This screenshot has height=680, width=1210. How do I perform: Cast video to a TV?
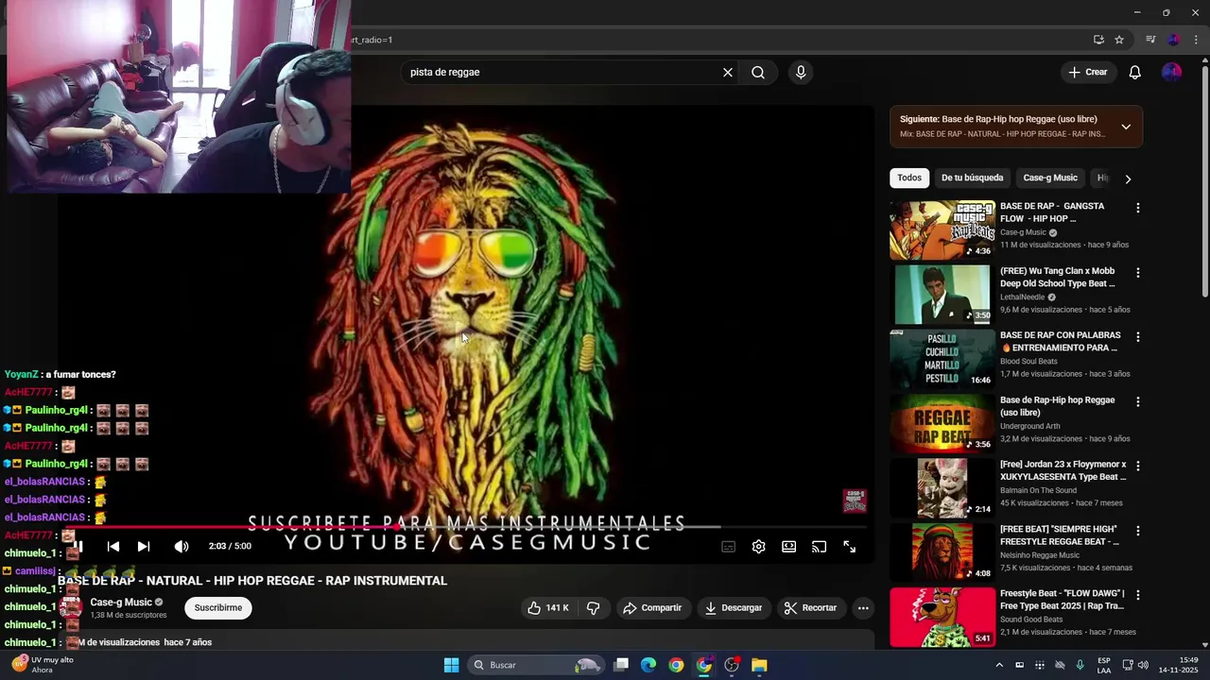click(820, 547)
